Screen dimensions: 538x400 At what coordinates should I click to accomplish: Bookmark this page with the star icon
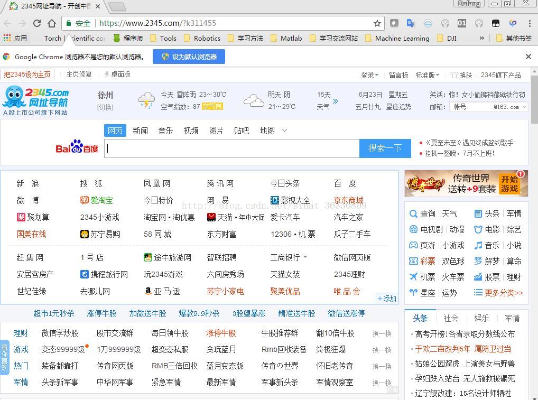click(x=377, y=23)
